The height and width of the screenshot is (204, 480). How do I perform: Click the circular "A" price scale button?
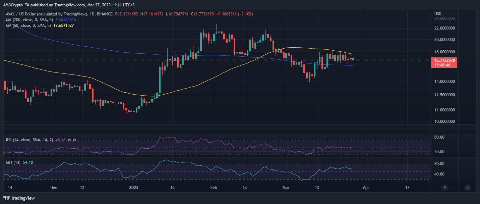tap(444, 188)
